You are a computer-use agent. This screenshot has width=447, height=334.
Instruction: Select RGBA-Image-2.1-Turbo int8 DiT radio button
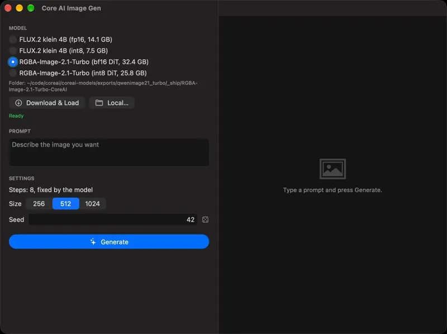coord(13,73)
